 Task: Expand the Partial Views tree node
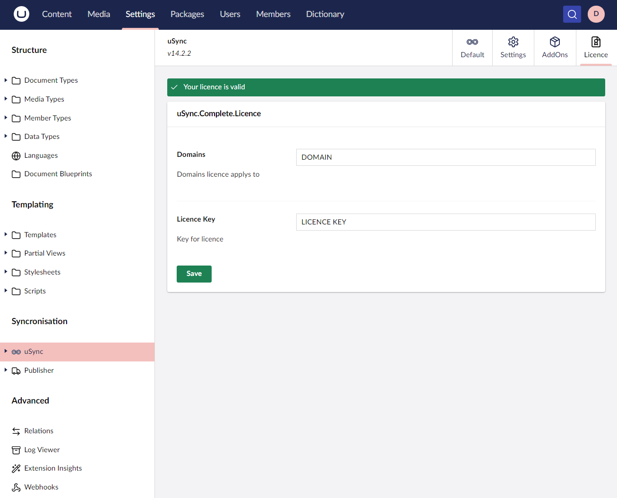[x=6, y=253]
